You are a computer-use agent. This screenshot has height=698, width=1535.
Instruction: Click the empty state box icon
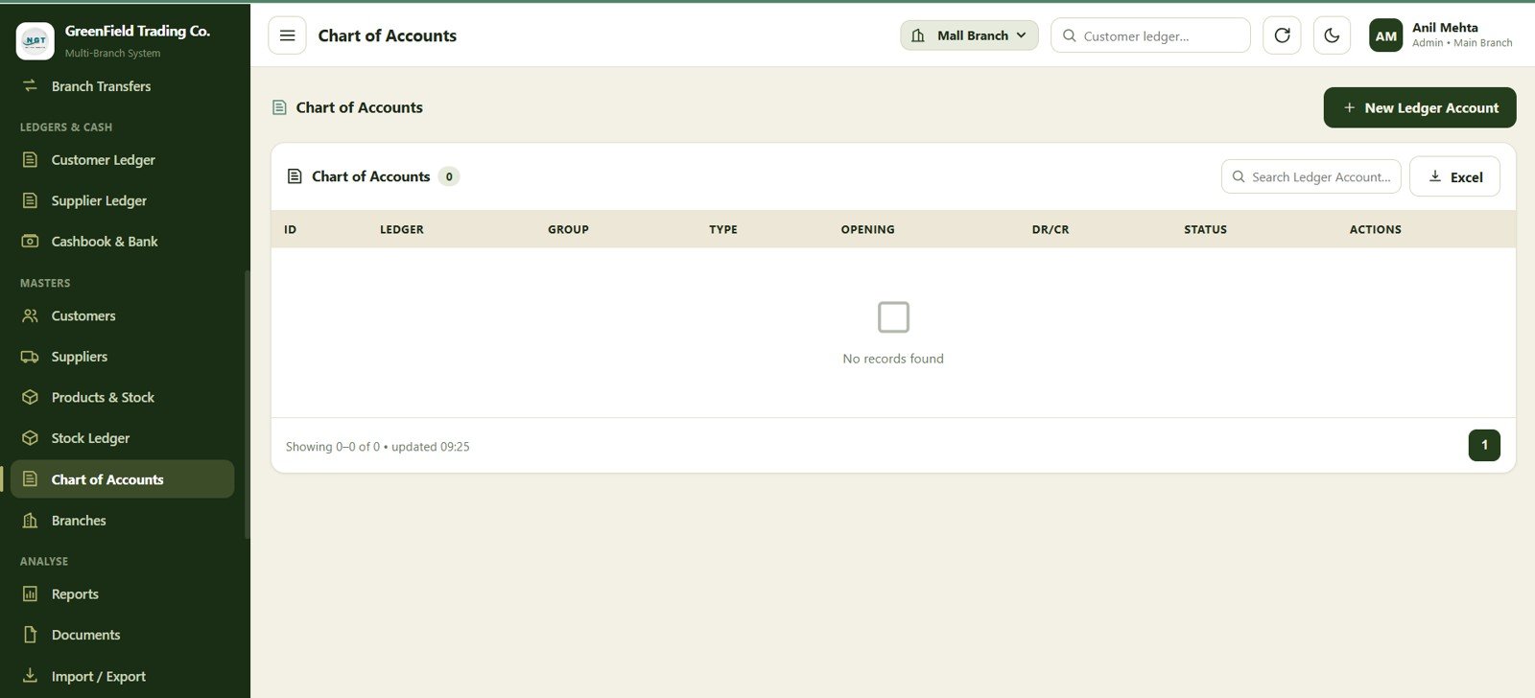pyautogui.click(x=893, y=317)
